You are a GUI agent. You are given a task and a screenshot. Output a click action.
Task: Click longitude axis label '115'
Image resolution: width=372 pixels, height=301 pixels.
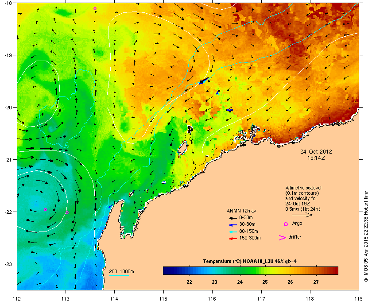[163, 299]
